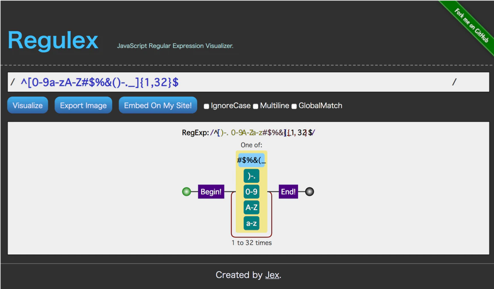Viewport: 494px width, 289px height.
Task: Select the gray end circle node
Action: (310, 191)
